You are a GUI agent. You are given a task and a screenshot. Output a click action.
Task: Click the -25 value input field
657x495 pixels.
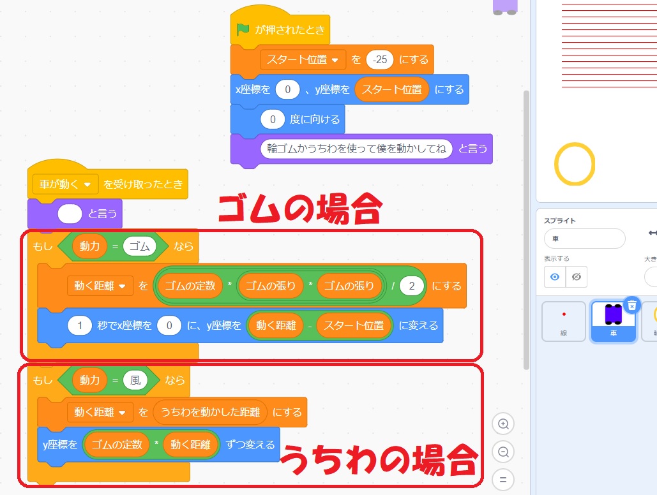pos(379,59)
